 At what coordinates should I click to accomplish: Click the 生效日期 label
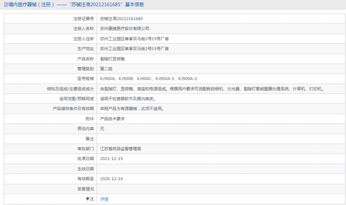[86, 169]
